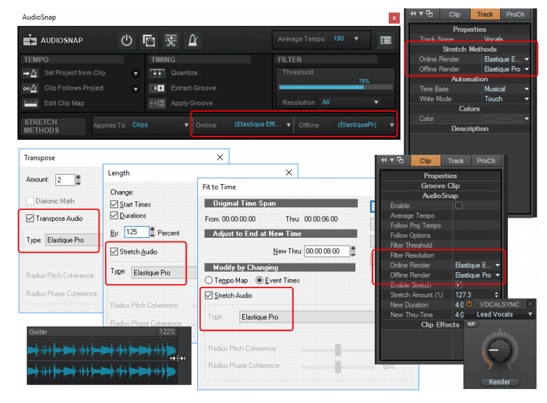
Task: Click the New Thru time input field
Action: (327, 251)
